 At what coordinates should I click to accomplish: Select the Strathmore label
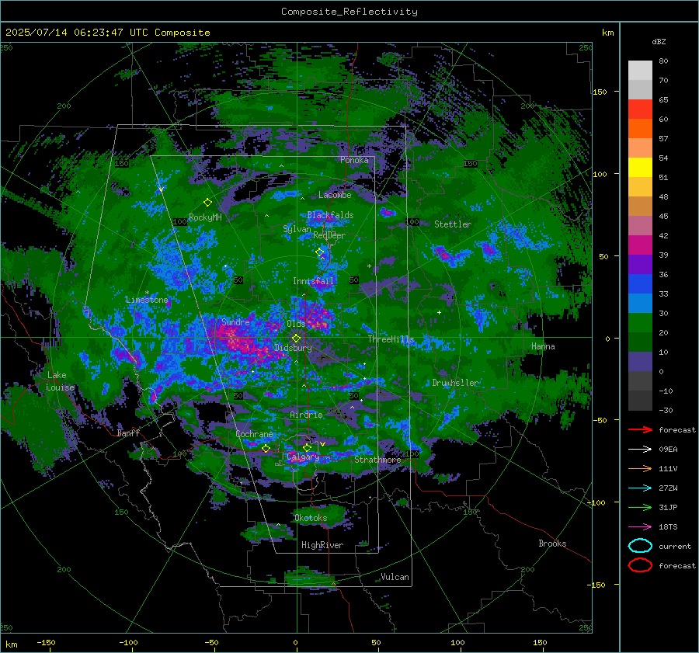(377, 460)
